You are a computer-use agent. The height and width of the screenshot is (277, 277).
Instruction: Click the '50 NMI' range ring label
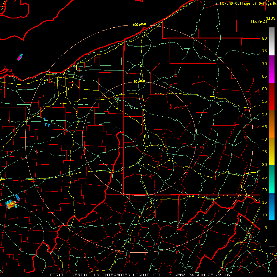click(139, 82)
